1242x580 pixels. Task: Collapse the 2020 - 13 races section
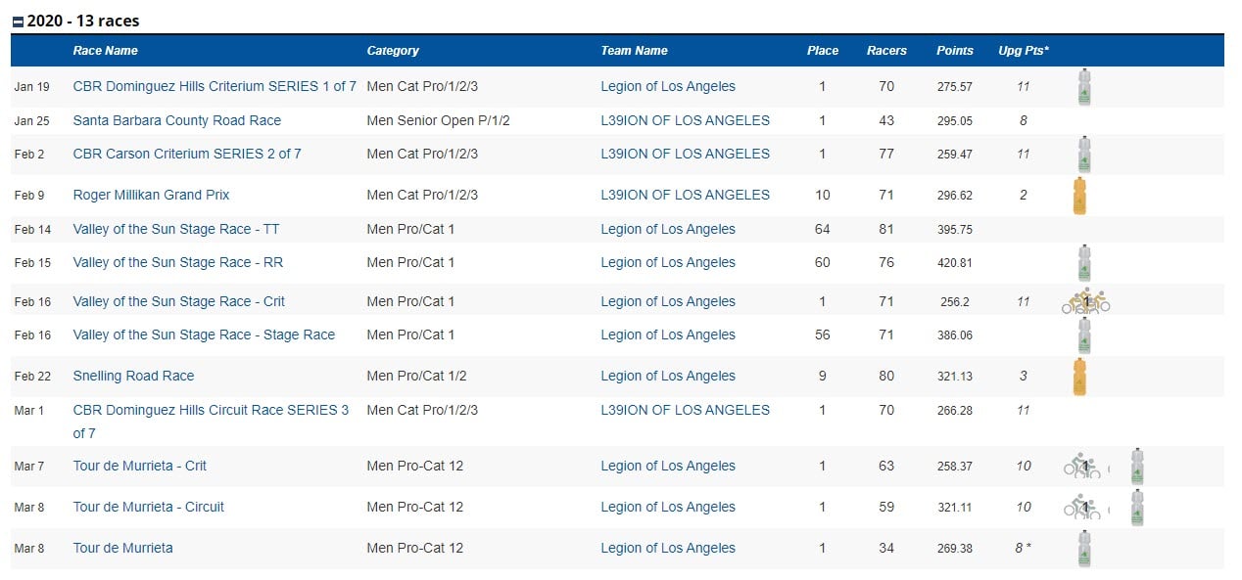(19, 22)
